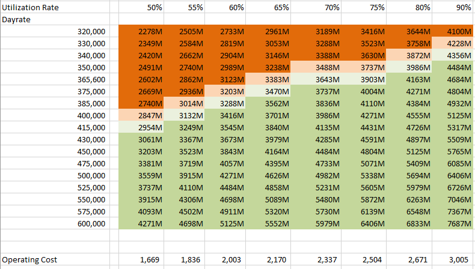Screen dimensions: 475x269
Task: Select the 475,000 dayrate cell
Action: pyautogui.click(x=55, y=164)
